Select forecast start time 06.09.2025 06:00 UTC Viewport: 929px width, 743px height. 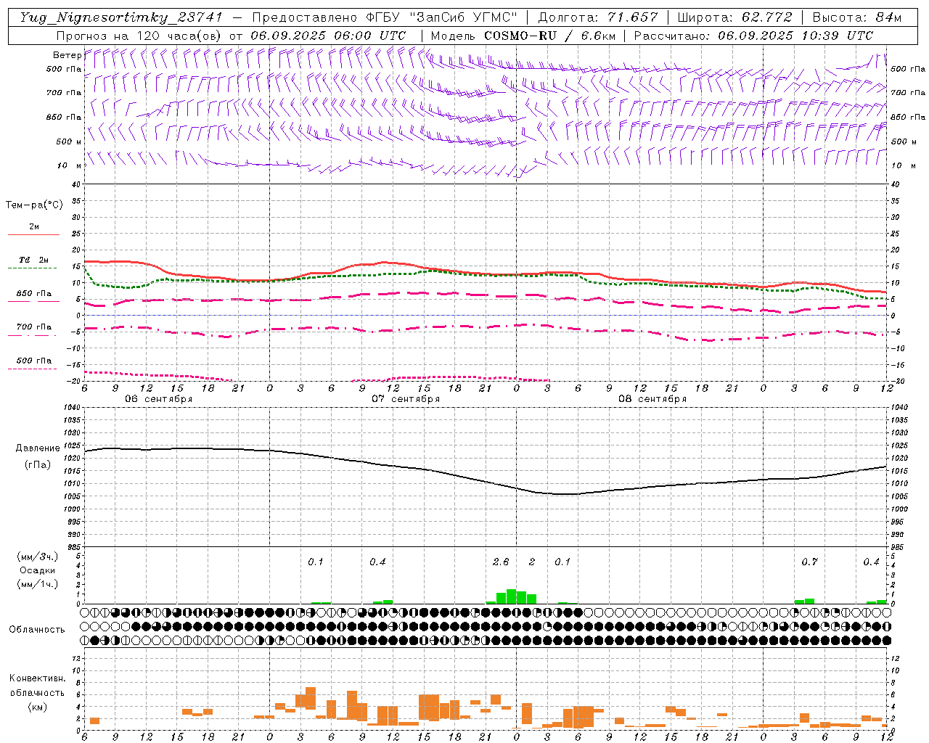tap(328, 36)
